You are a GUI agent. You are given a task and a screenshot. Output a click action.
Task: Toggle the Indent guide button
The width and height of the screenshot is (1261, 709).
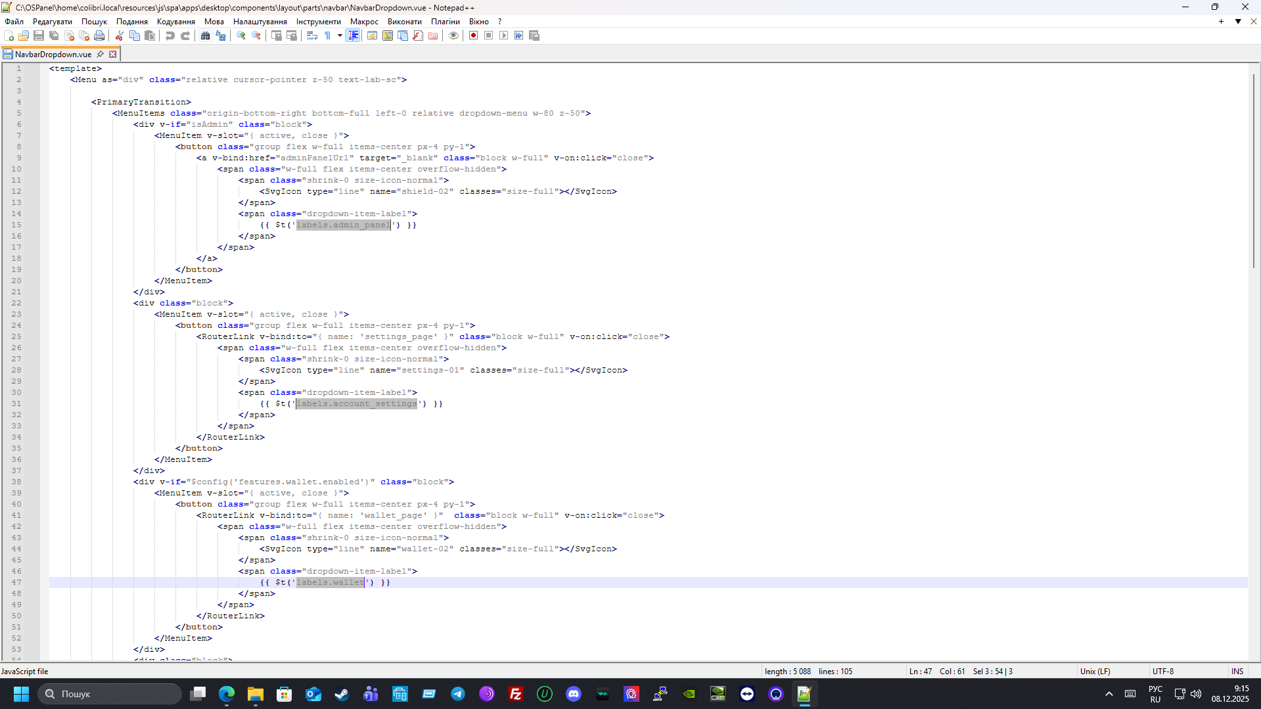point(353,35)
